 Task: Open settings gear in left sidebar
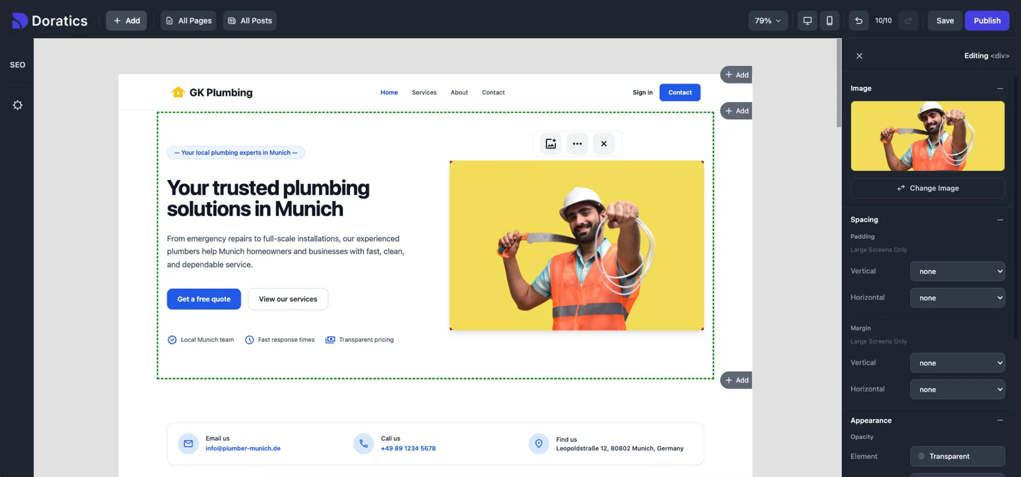[18, 105]
